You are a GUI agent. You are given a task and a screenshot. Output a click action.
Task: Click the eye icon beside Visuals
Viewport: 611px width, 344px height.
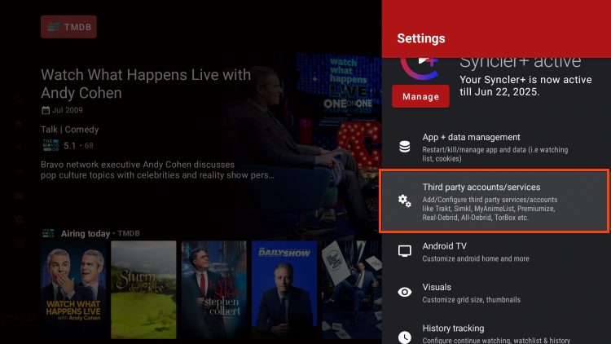(404, 293)
